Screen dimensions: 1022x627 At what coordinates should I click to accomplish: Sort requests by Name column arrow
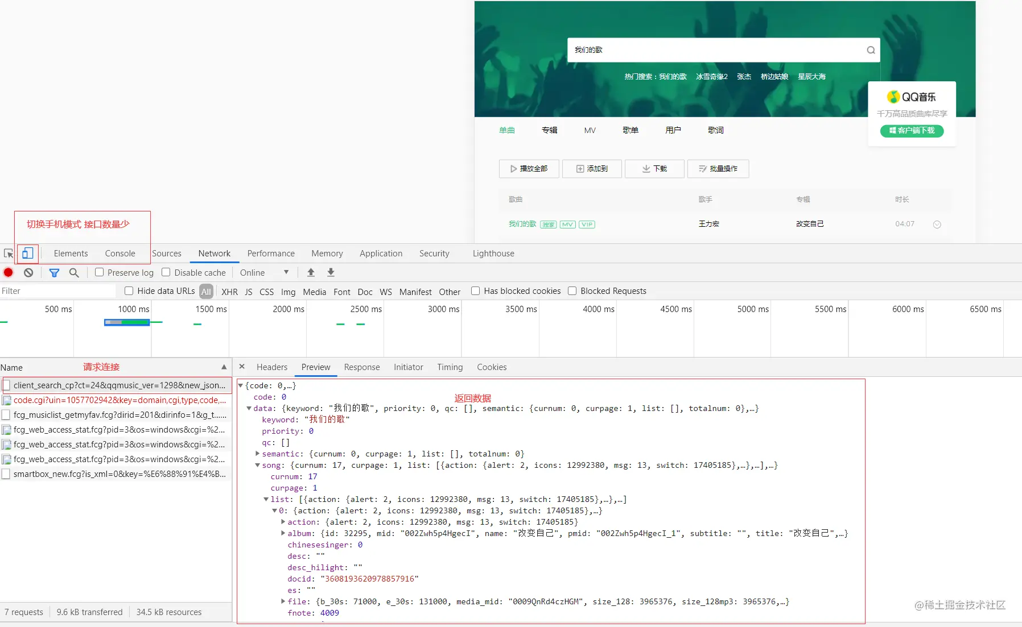click(224, 367)
